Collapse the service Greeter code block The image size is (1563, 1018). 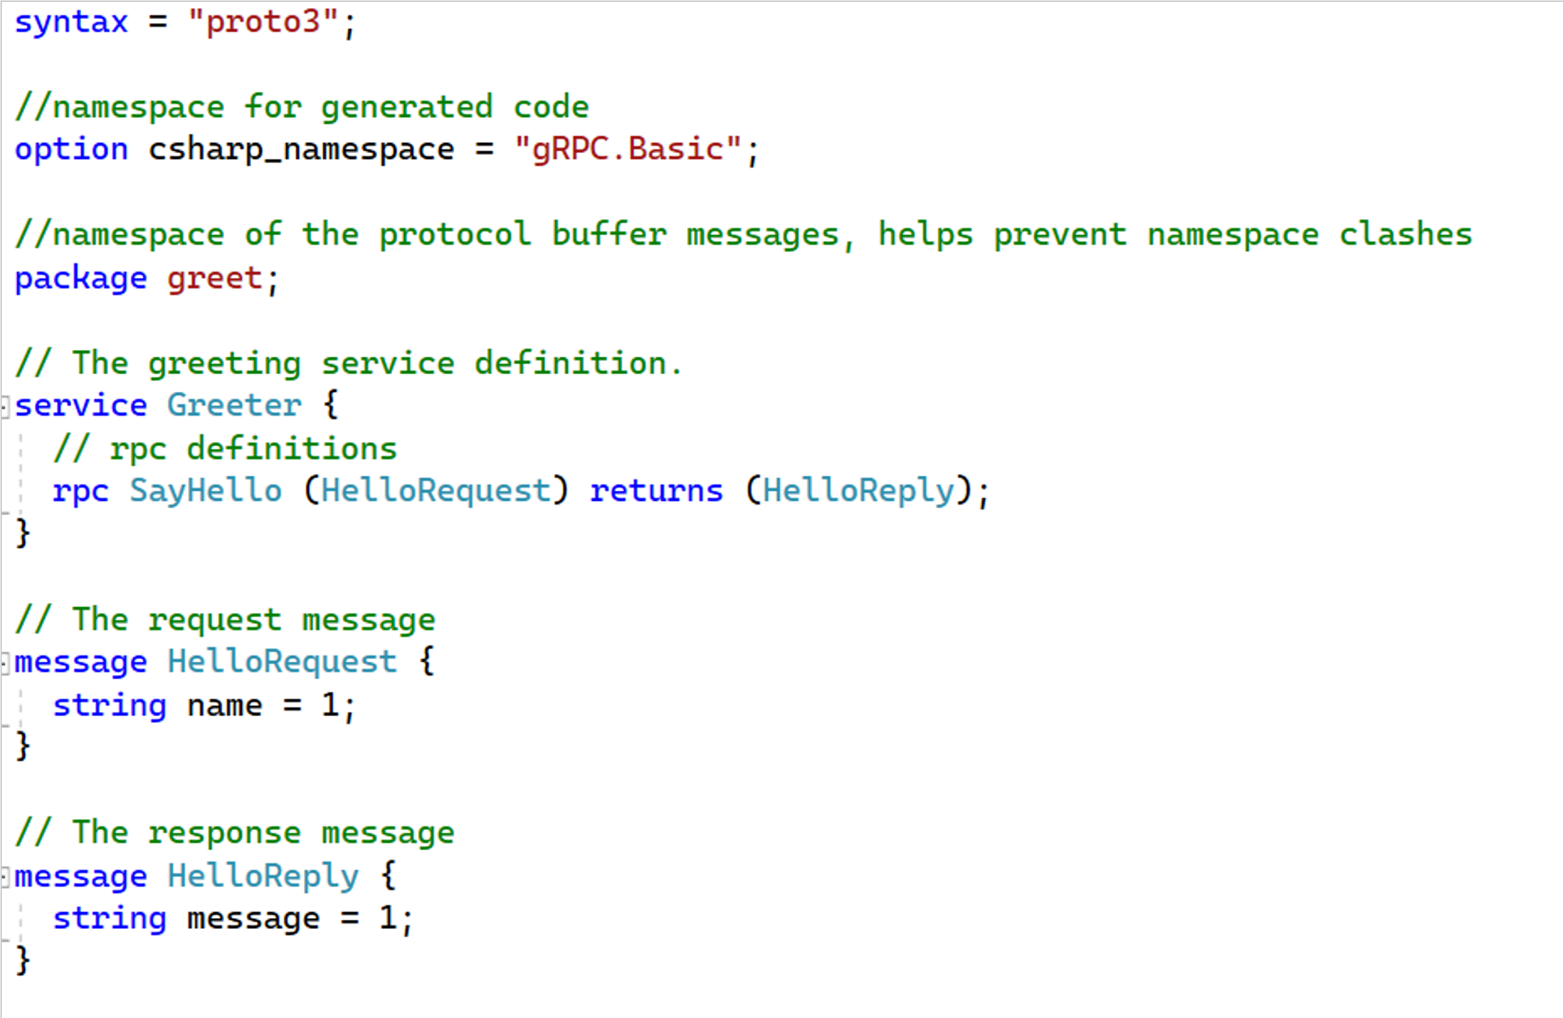[5, 406]
